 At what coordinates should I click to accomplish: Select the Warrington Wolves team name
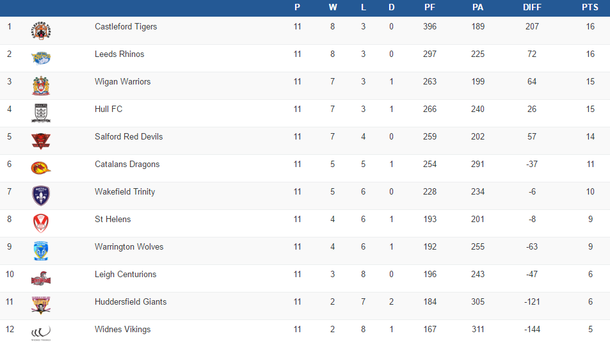point(129,247)
